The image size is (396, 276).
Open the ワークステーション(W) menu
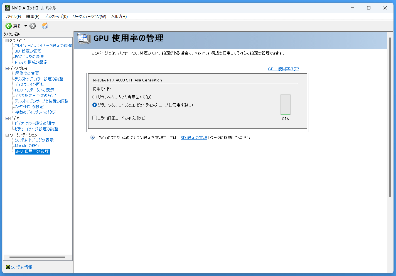(89, 17)
